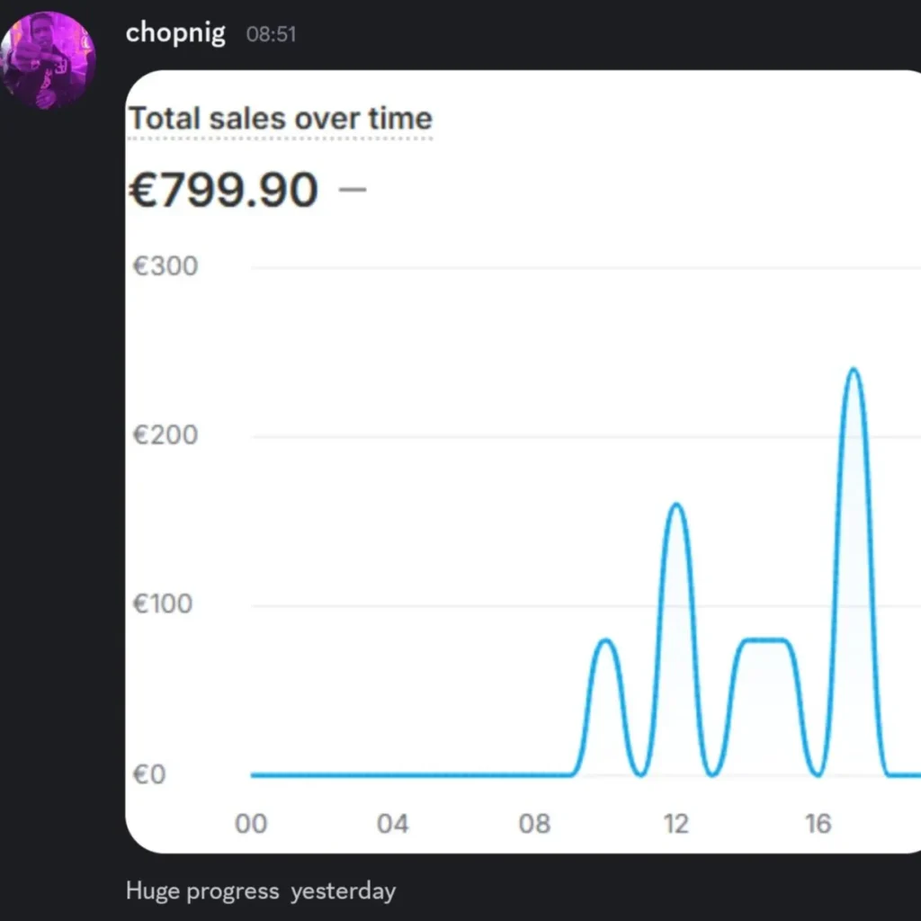Click the 16 hour x-axis label
The height and width of the screenshot is (921, 921).
click(818, 824)
